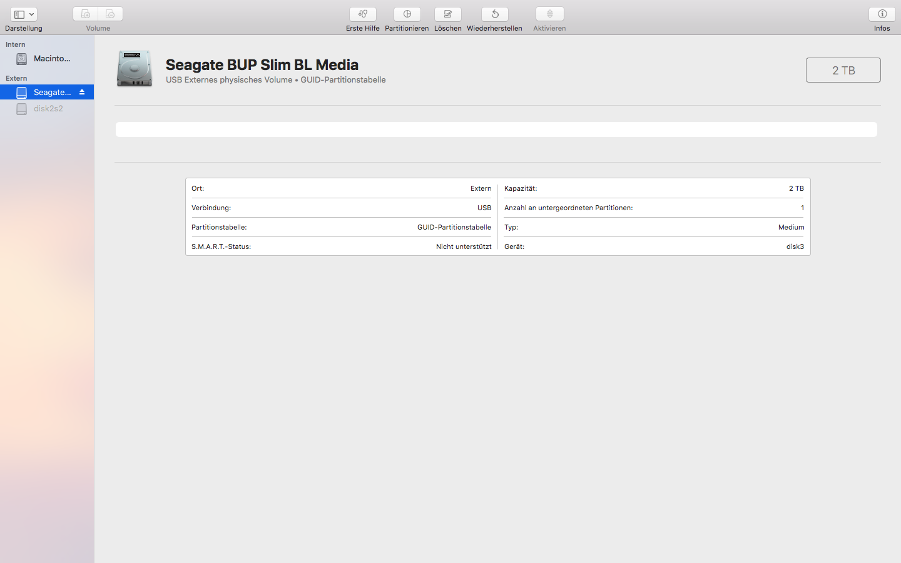The height and width of the screenshot is (563, 901).
Task: Click the Kapazität value 2 TB
Action: (797, 188)
